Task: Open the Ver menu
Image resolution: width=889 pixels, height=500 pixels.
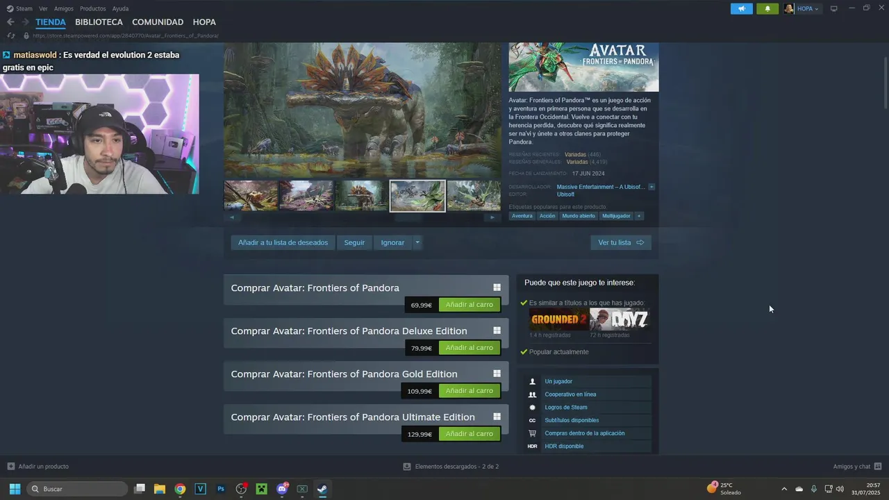Action: (43, 8)
